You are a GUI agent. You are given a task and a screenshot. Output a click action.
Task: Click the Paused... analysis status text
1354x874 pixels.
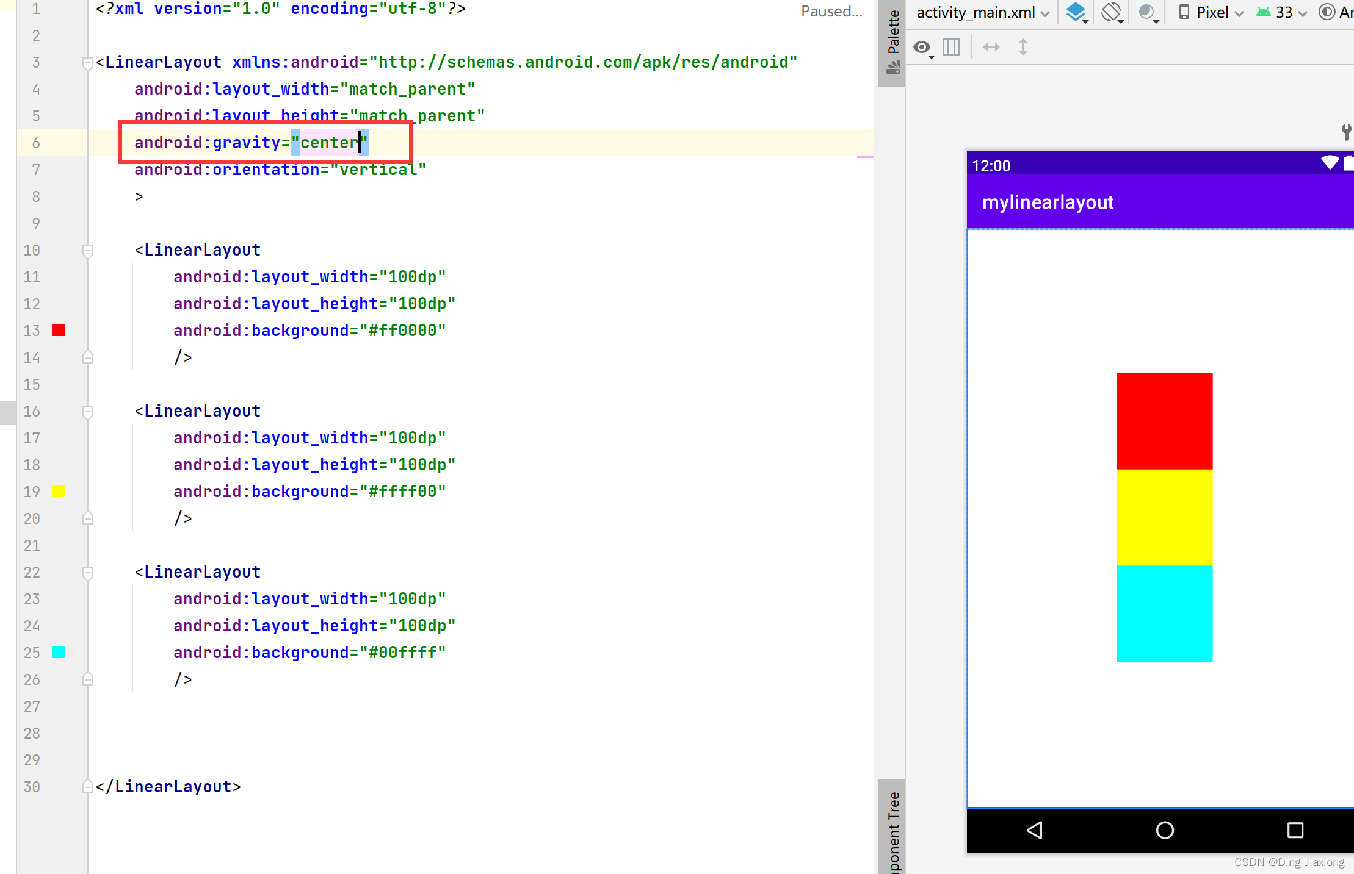tap(831, 12)
